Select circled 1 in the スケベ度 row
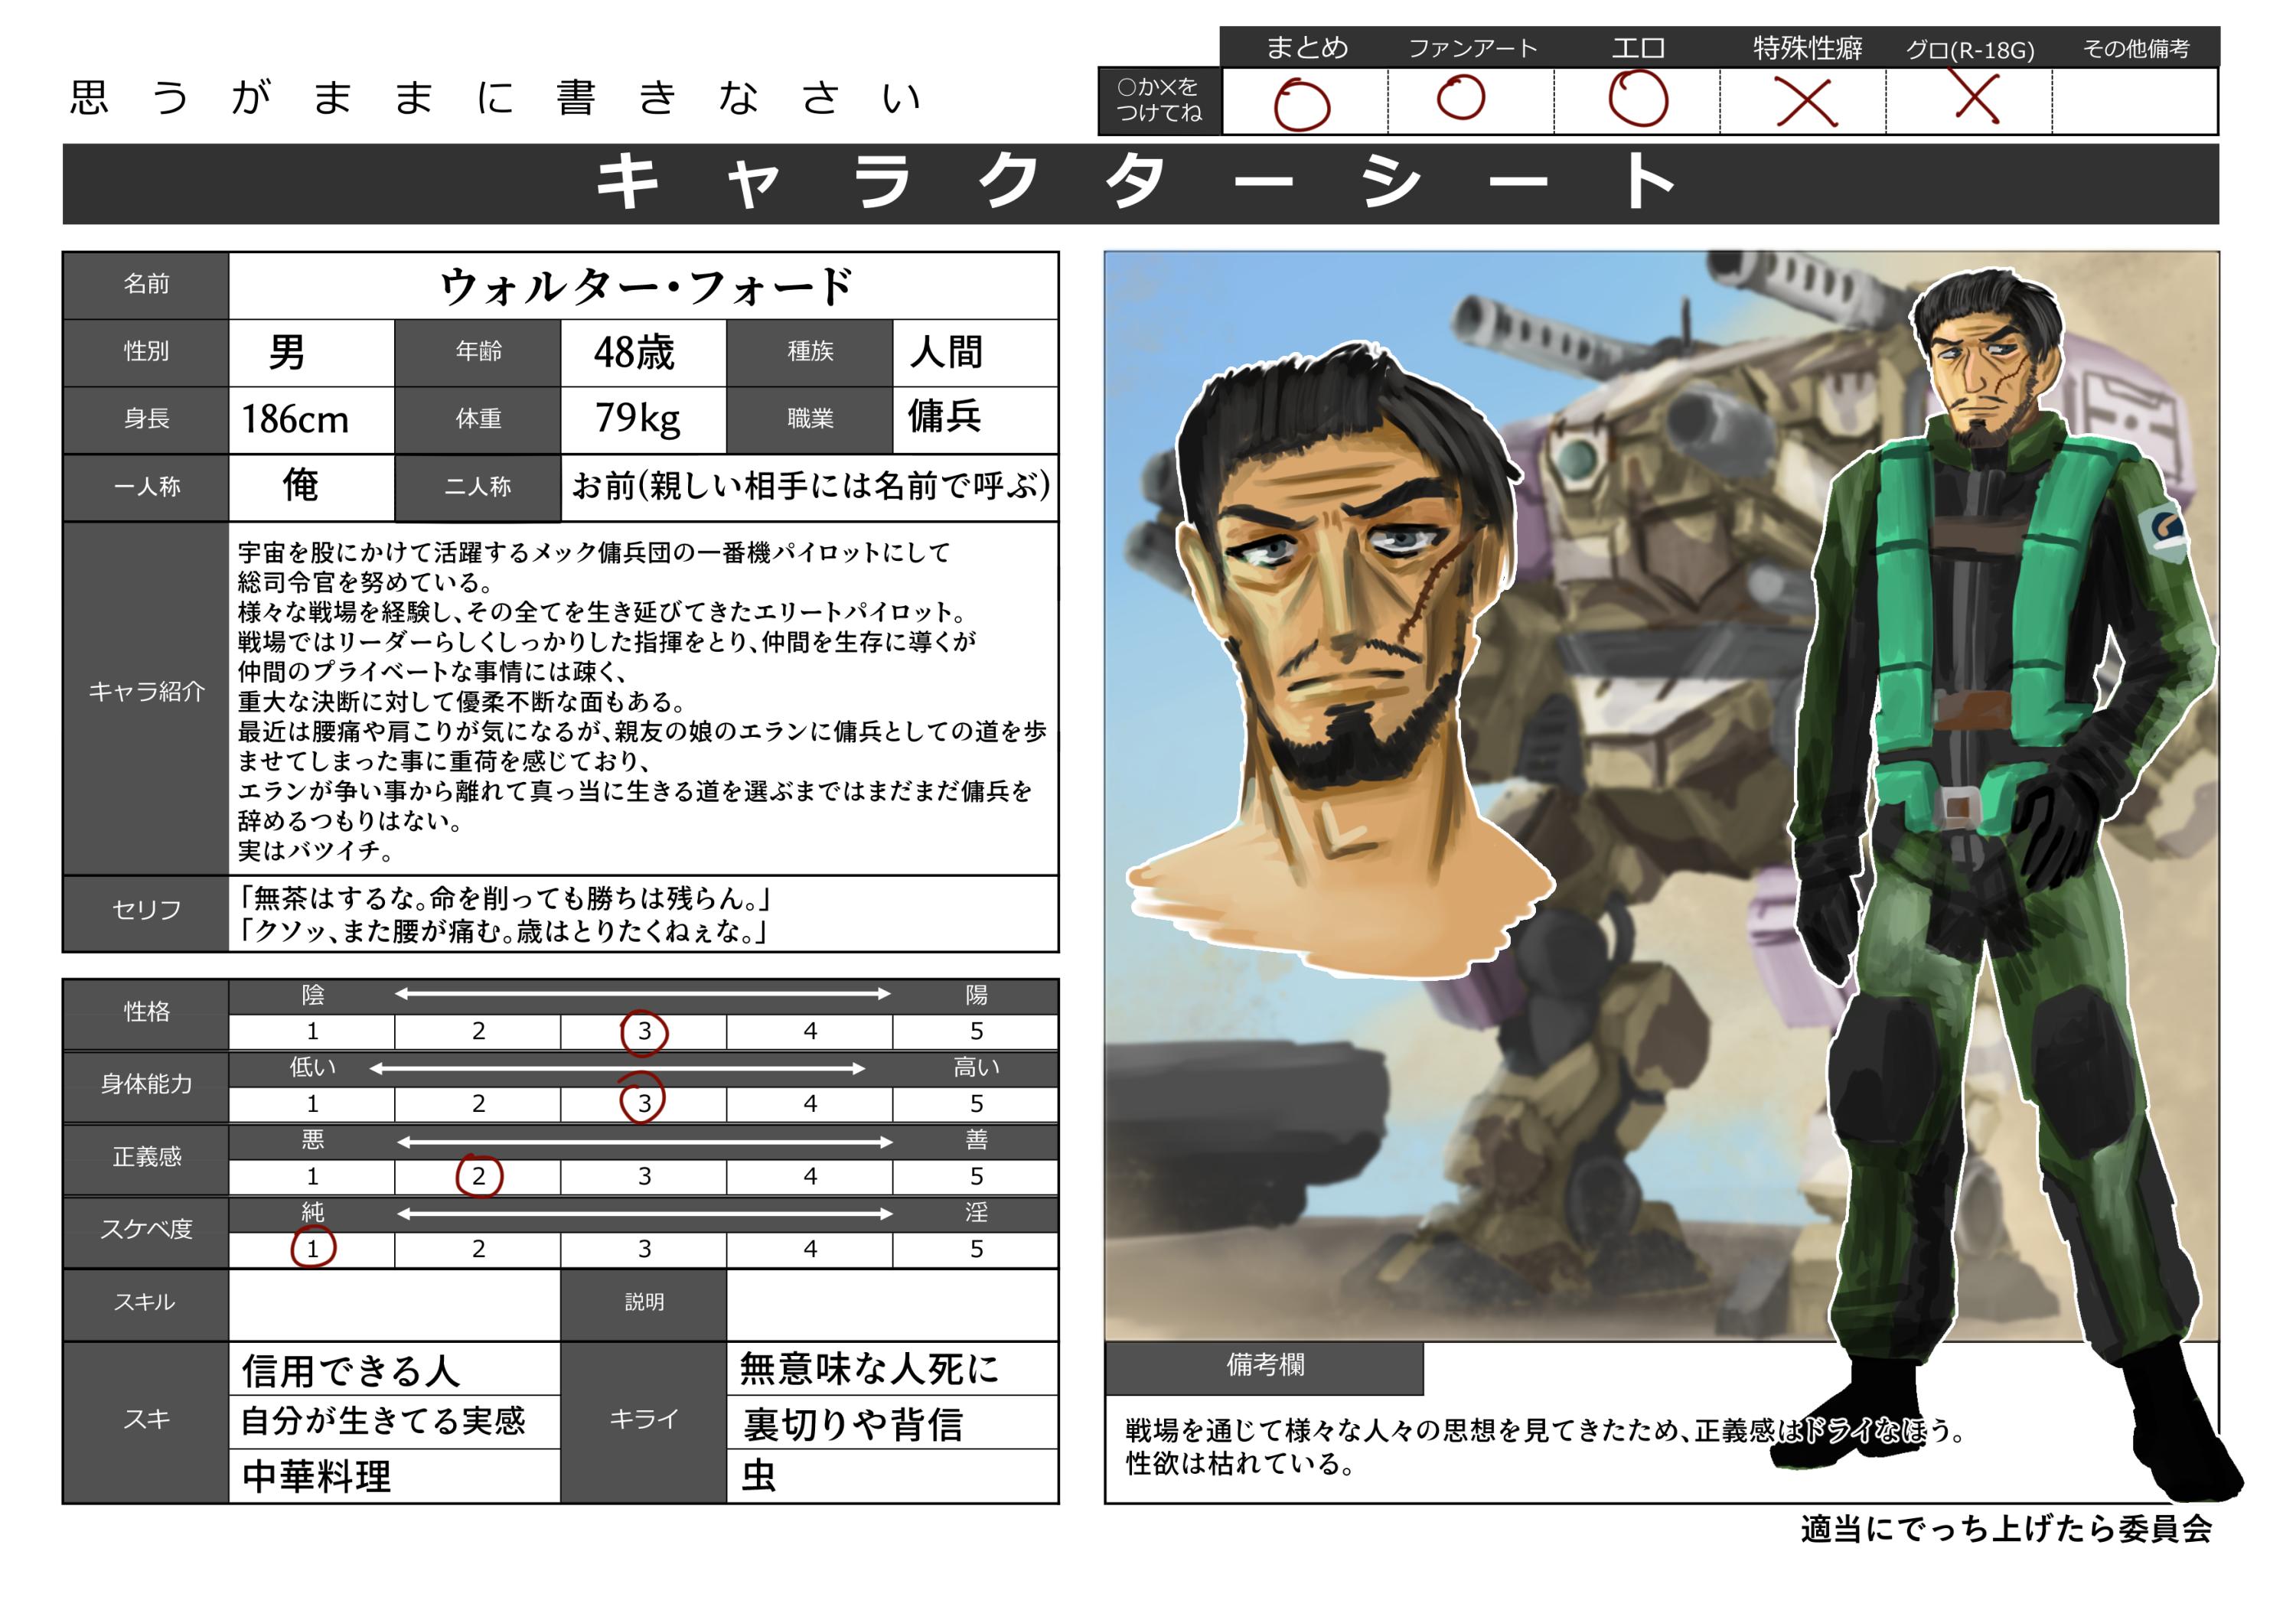This screenshot has height=1623, width=2296. tap(312, 1248)
